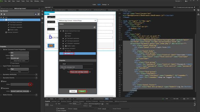
Task: Expand Button button in Actions tree
Action: (x=63, y=46)
